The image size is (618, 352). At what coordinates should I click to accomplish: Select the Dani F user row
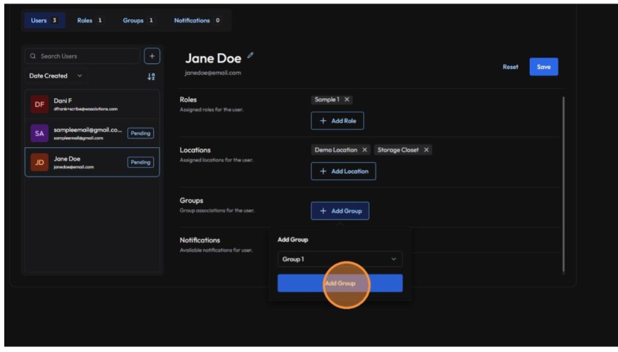(x=93, y=105)
